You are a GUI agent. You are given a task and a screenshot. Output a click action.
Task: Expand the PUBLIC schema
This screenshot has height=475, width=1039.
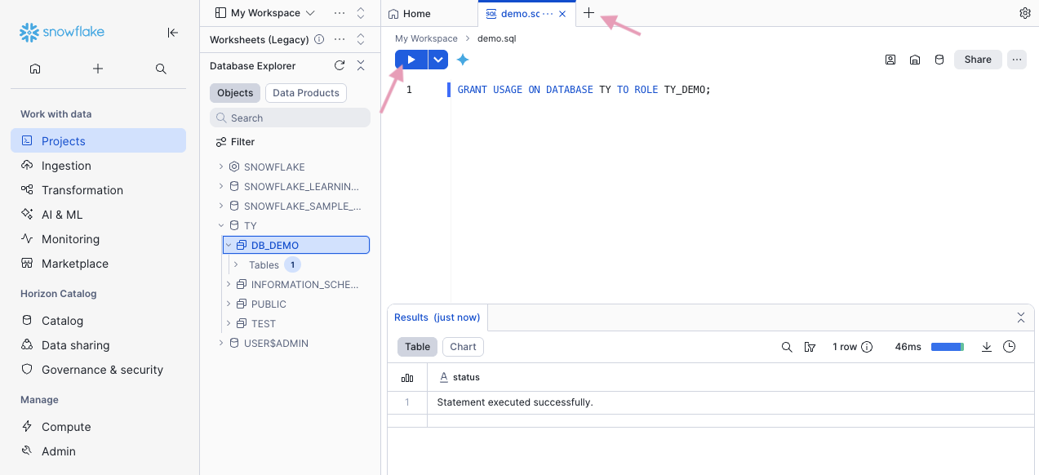coord(229,304)
